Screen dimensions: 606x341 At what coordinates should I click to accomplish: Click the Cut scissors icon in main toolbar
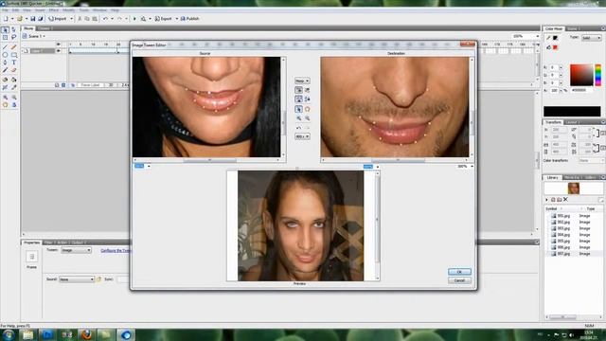[x=80, y=19]
